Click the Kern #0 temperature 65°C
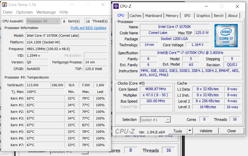This screenshot has height=156, width=248. 45,98
